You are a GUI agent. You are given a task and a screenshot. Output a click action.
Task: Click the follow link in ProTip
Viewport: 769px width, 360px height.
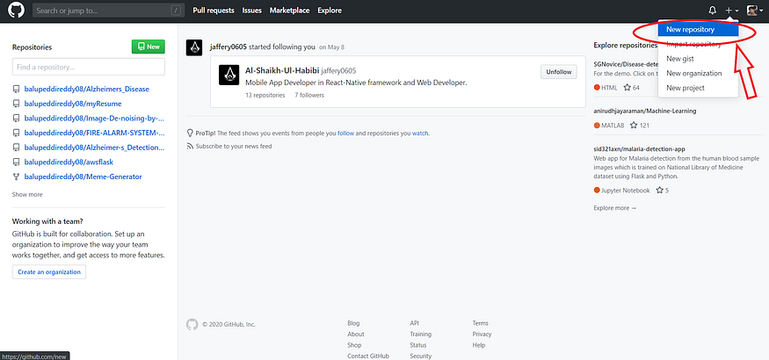tap(345, 133)
